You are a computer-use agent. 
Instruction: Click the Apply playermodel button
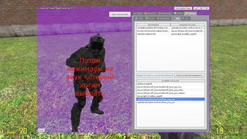pyautogui.click(x=120, y=14)
